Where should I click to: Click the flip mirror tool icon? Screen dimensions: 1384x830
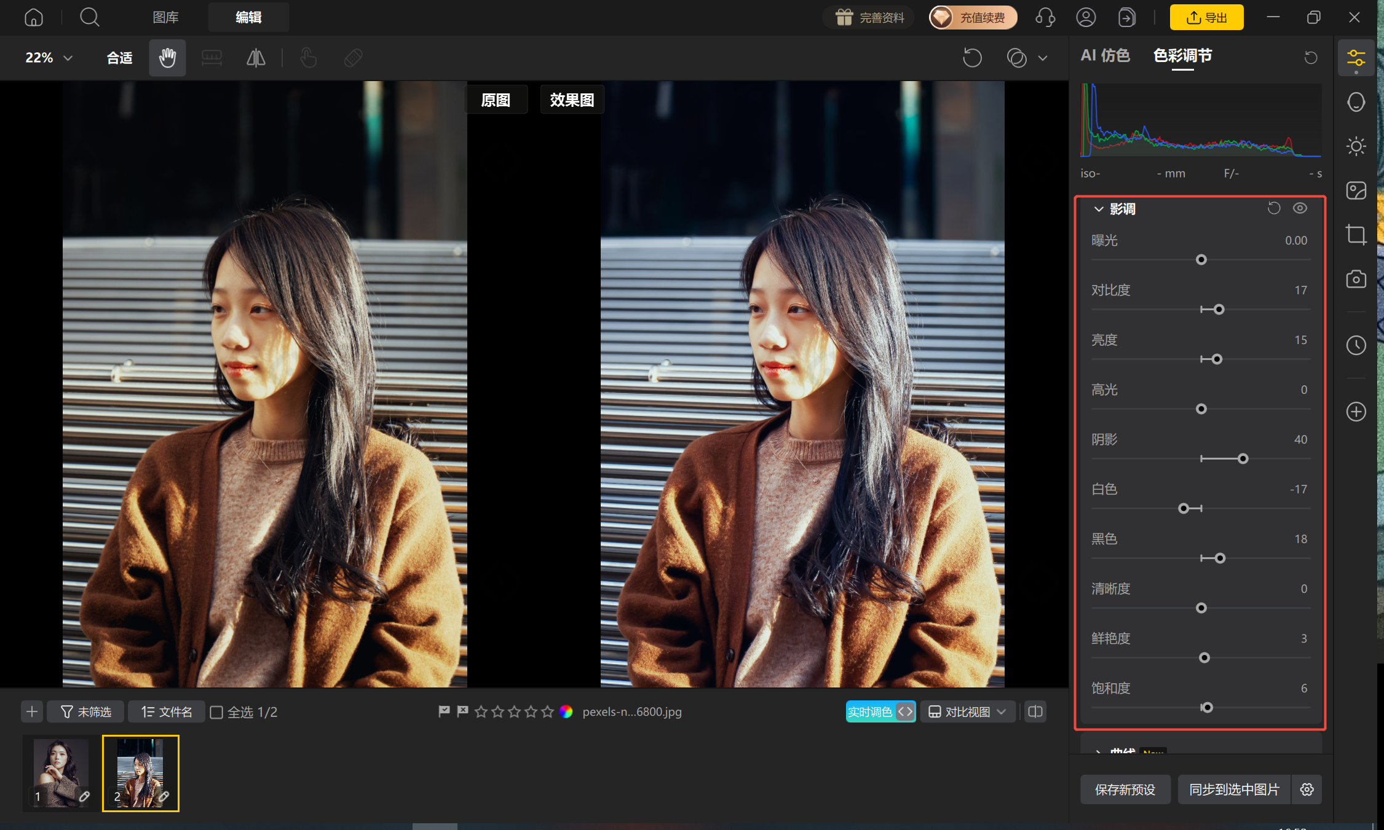pos(256,58)
